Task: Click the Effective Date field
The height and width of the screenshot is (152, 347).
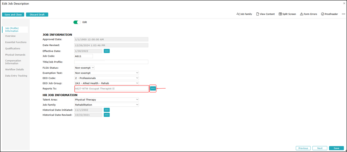Action: [x=88, y=51]
